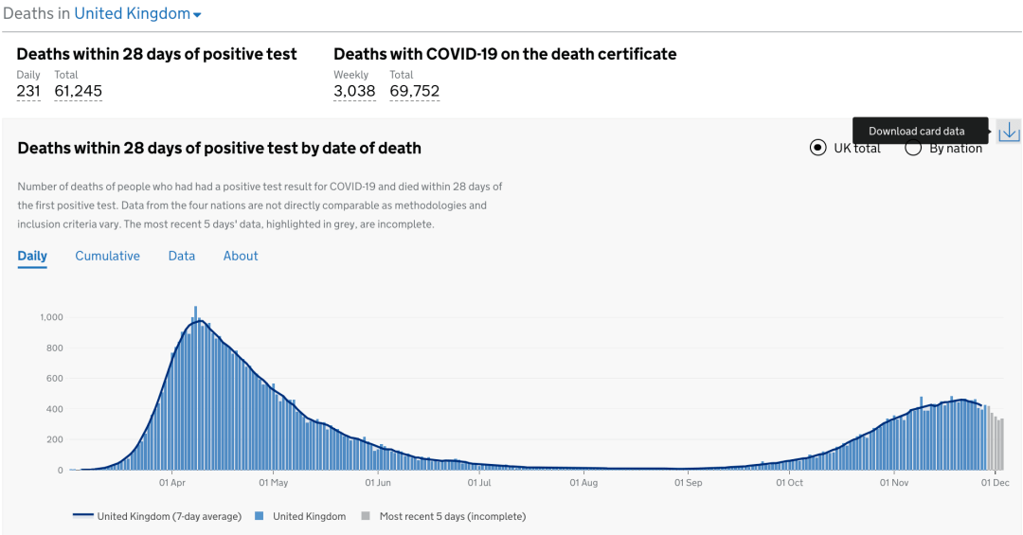
Task: Select the By nation radio button
Action: (913, 148)
